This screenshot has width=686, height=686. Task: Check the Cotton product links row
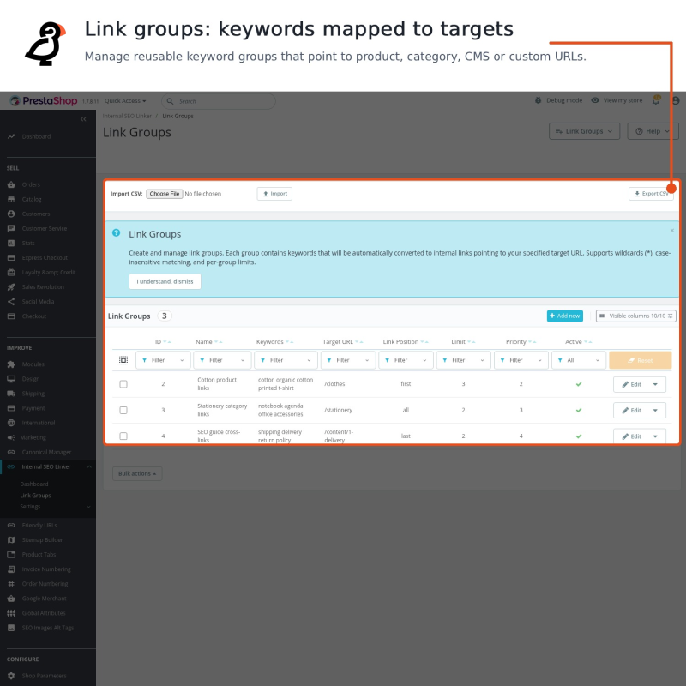click(123, 384)
